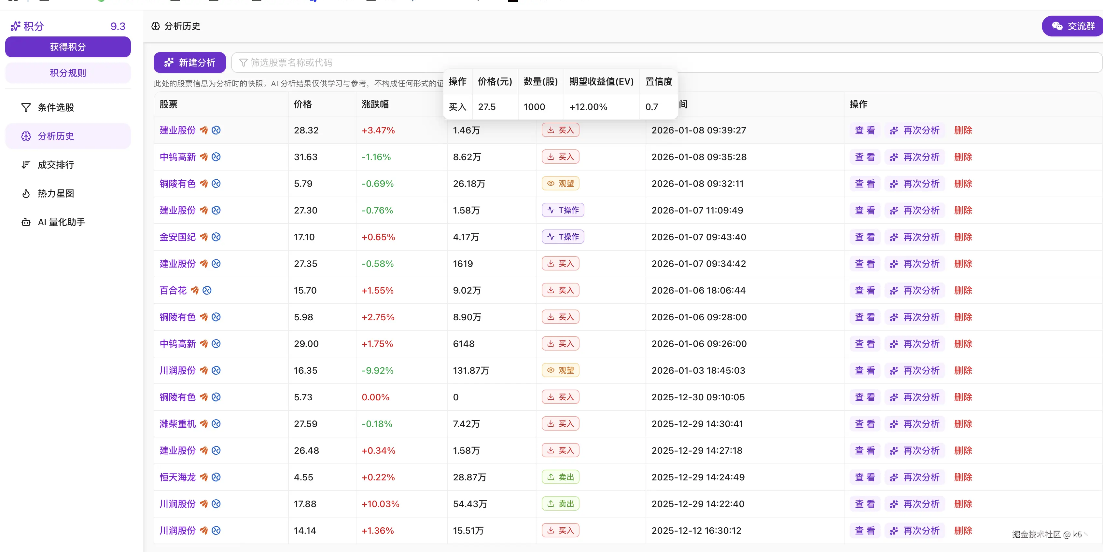Click 删除 on the last table row
Image resolution: width=1103 pixels, height=552 pixels.
963,530
